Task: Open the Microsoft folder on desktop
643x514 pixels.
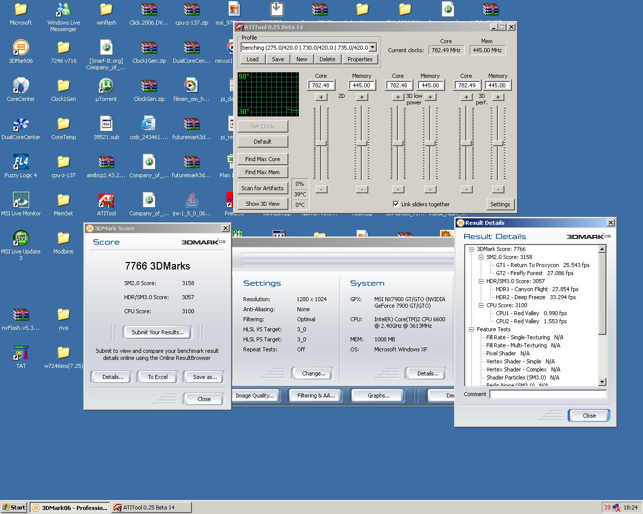Action: click(21, 14)
